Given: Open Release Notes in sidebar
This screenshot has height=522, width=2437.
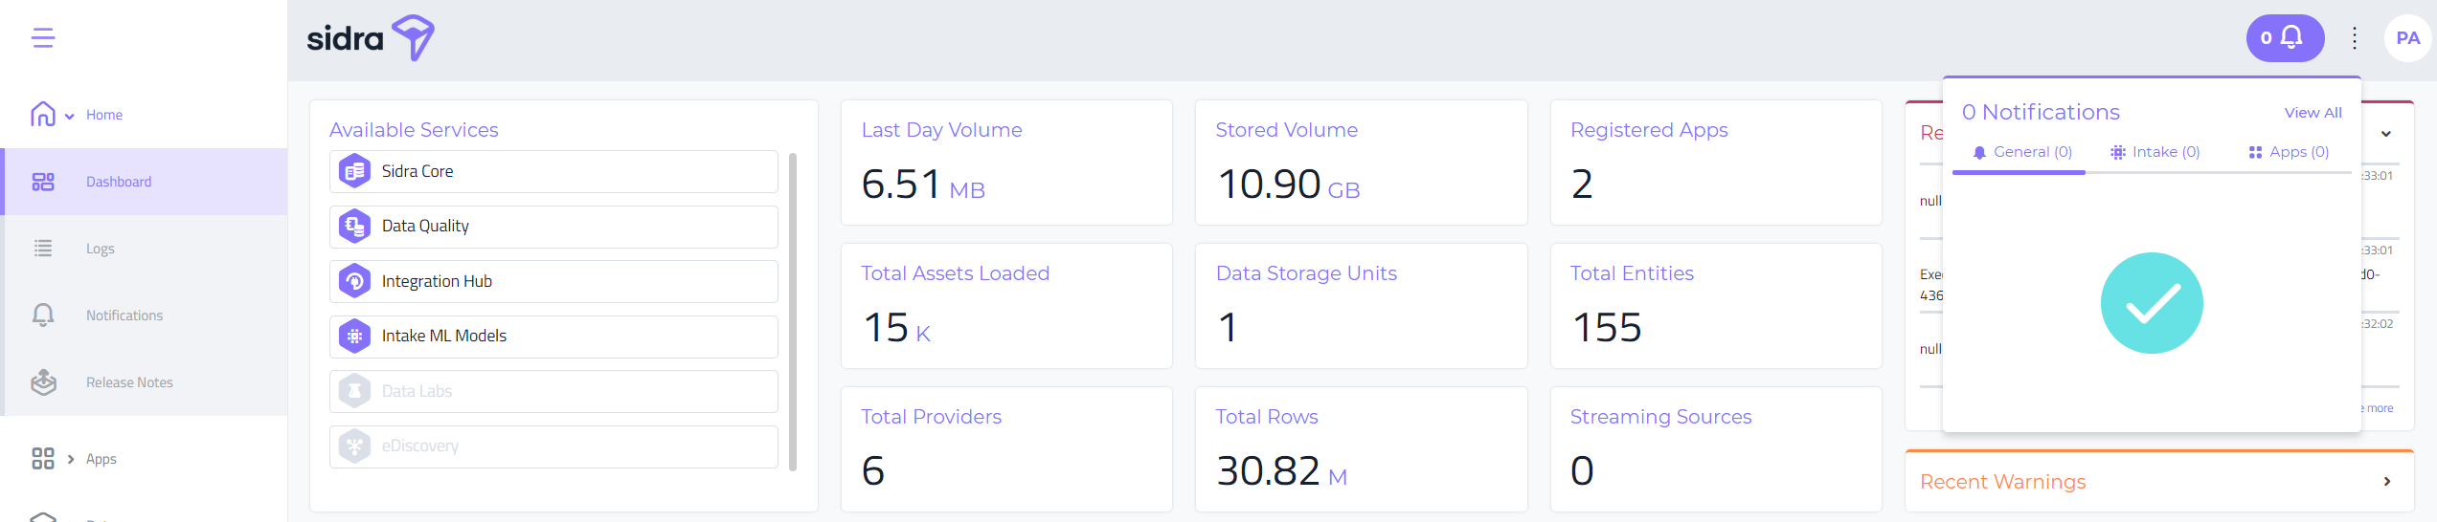Looking at the screenshot, I should 129,382.
